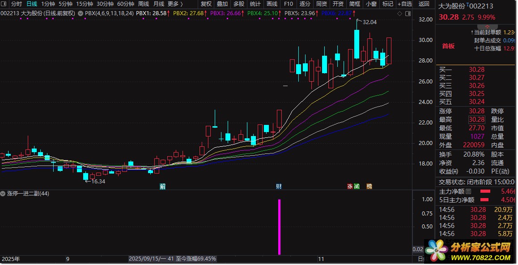
Task: Click the magenta signal bar in the sub-chart
Action: point(280,227)
